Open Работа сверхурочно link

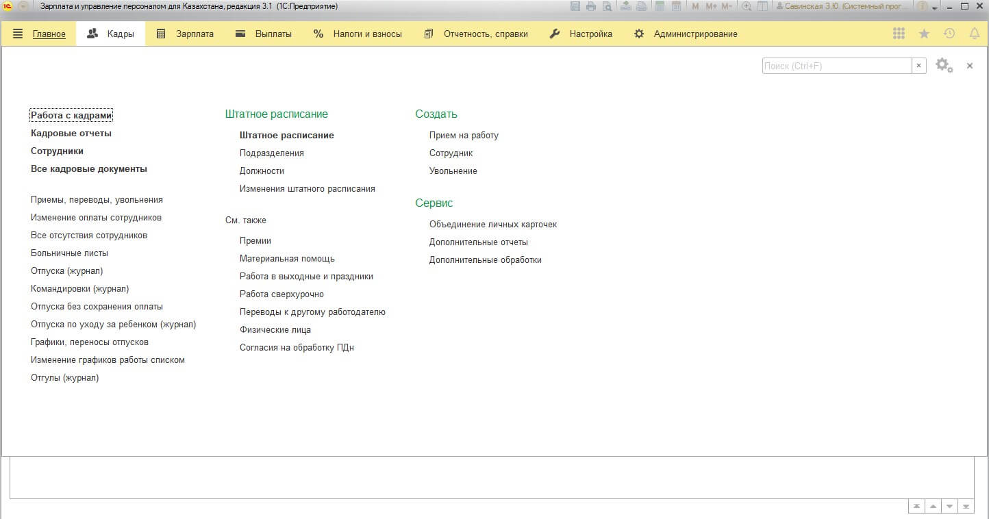point(281,294)
